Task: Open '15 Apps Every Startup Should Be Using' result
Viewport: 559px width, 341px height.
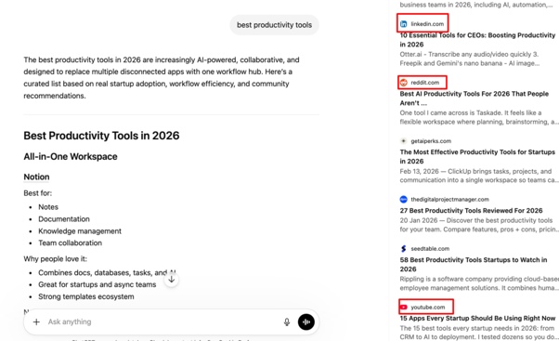Action: 477,318
